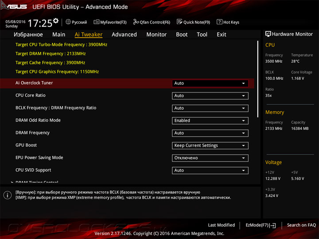Image resolution: width=319 pixels, height=239 pixels.
Task: Click the Quick Note pencil icon
Action: coord(179,22)
